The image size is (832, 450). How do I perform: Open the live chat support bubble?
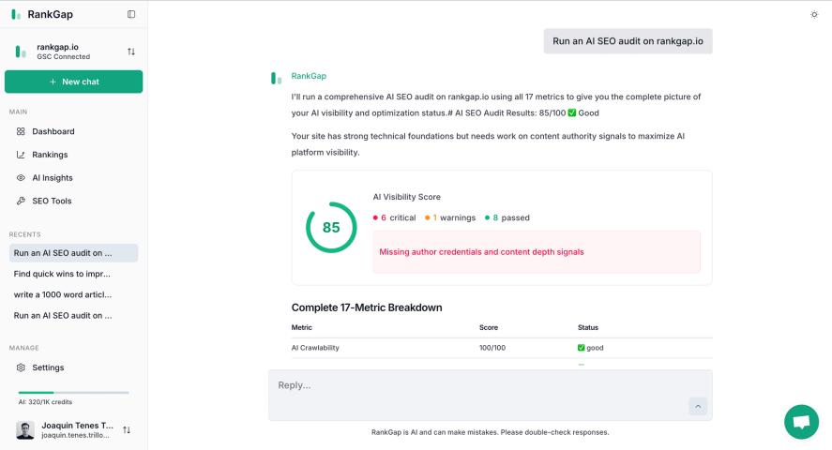pyautogui.click(x=801, y=422)
